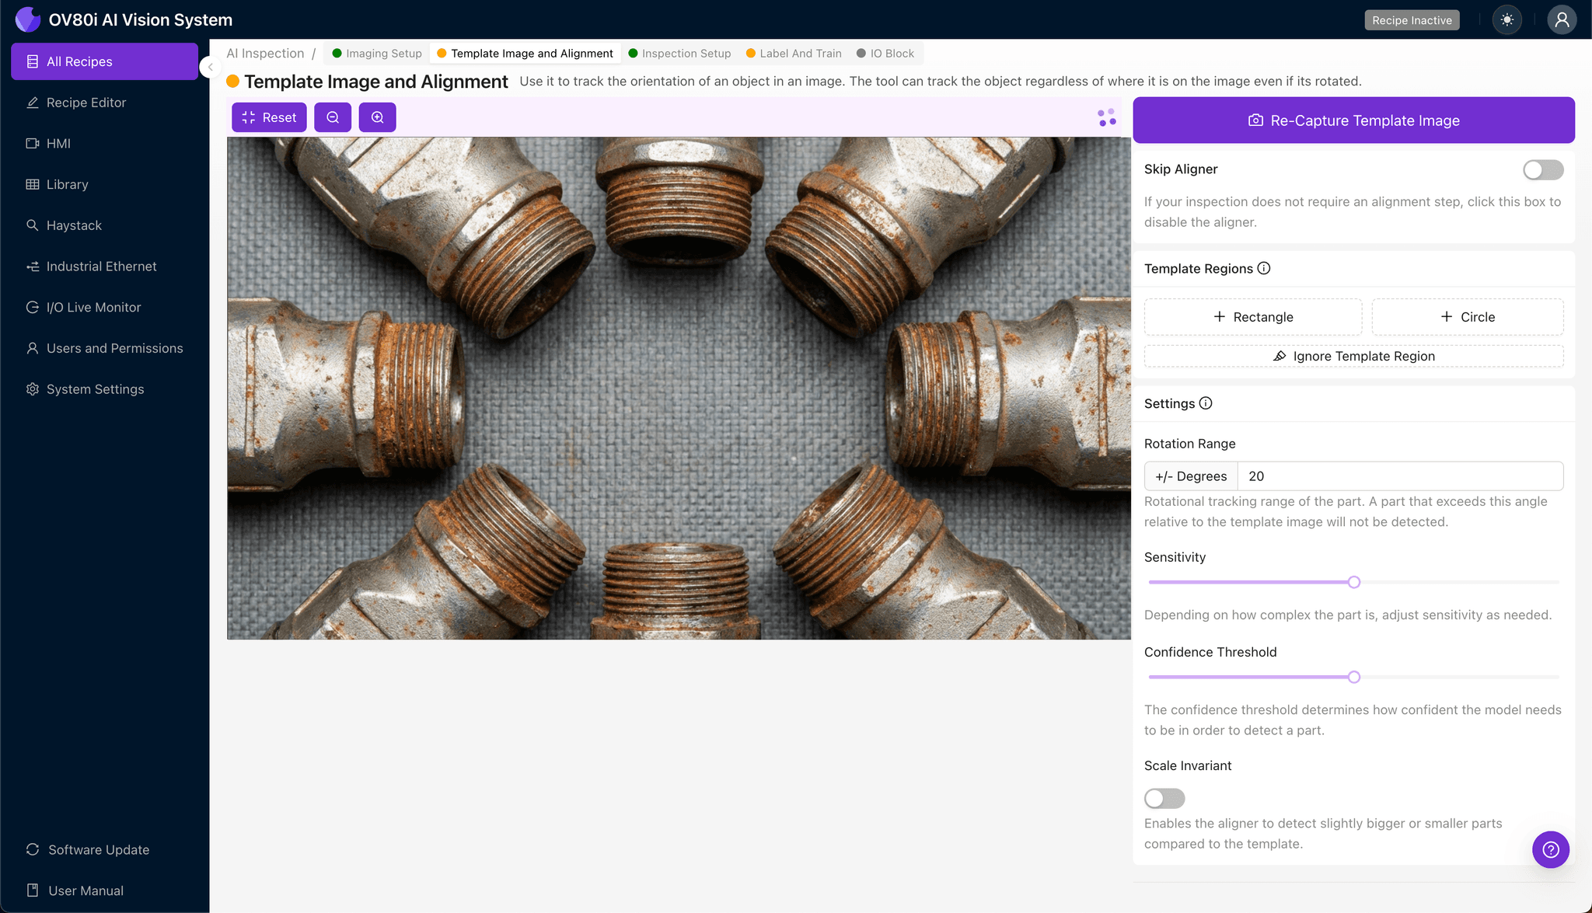Collapse the left sidebar with chevron
Viewport: 1592px width, 913px height.
point(210,67)
